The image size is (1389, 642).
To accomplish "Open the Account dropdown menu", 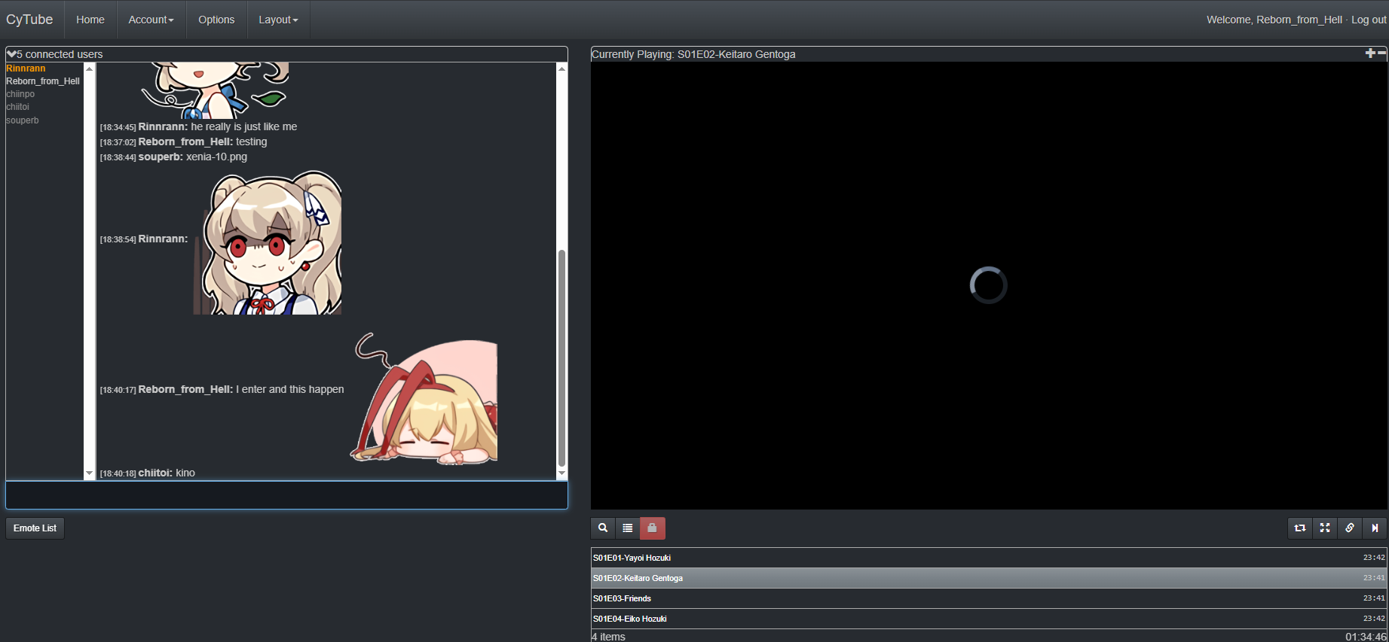I will [x=151, y=20].
